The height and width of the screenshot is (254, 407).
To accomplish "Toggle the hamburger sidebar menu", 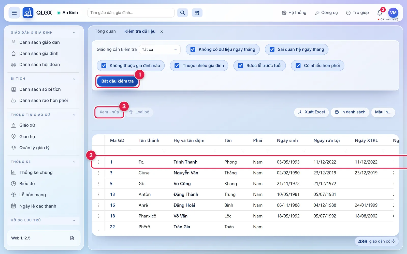I will (x=14, y=13).
